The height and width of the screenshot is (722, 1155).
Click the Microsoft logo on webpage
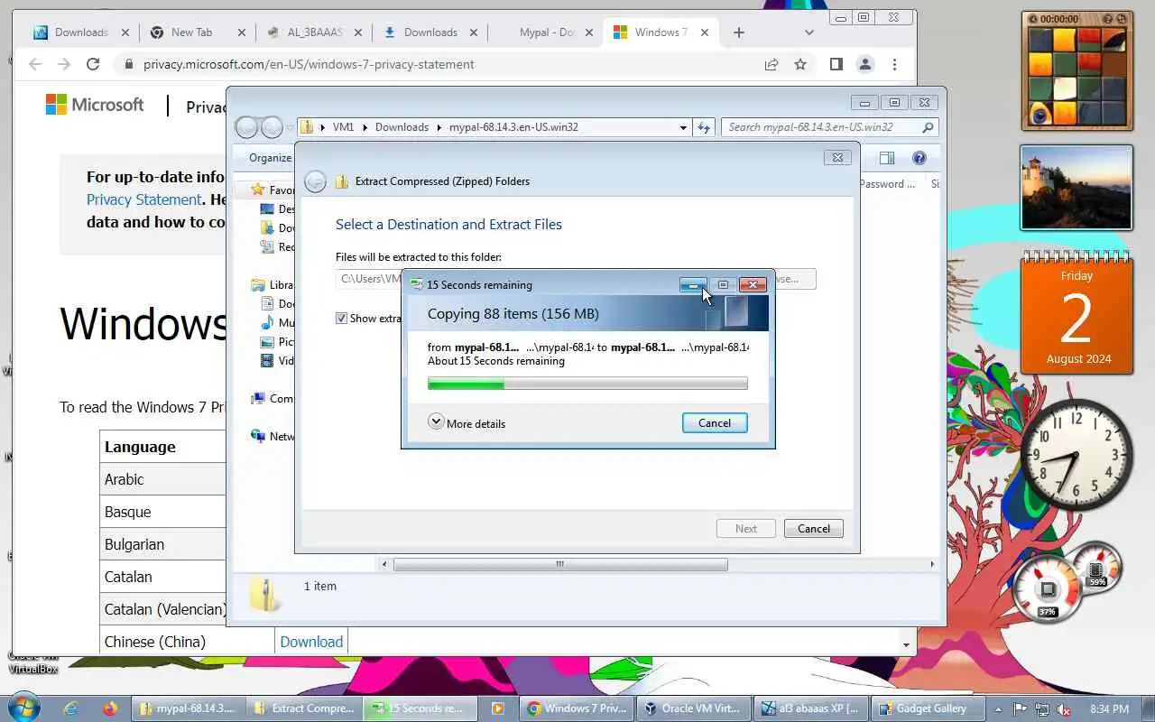(x=95, y=105)
